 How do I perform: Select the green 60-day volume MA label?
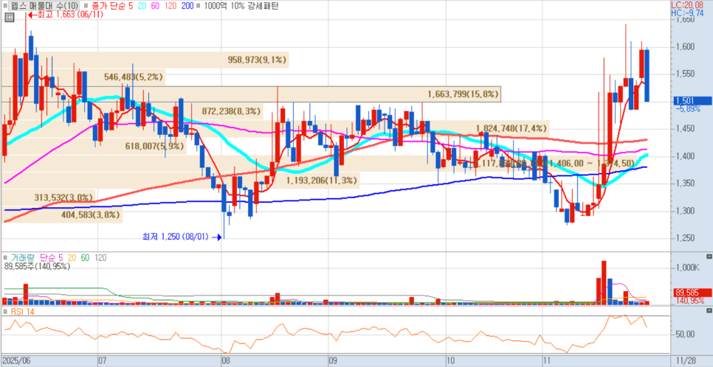(85, 257)
